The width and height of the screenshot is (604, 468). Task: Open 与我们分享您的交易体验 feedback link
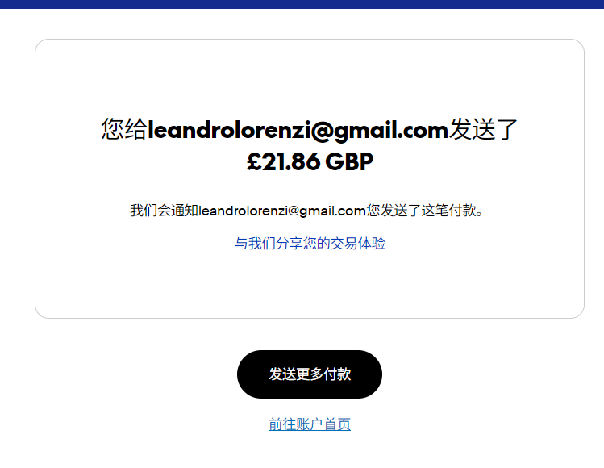tap(310, 244)
